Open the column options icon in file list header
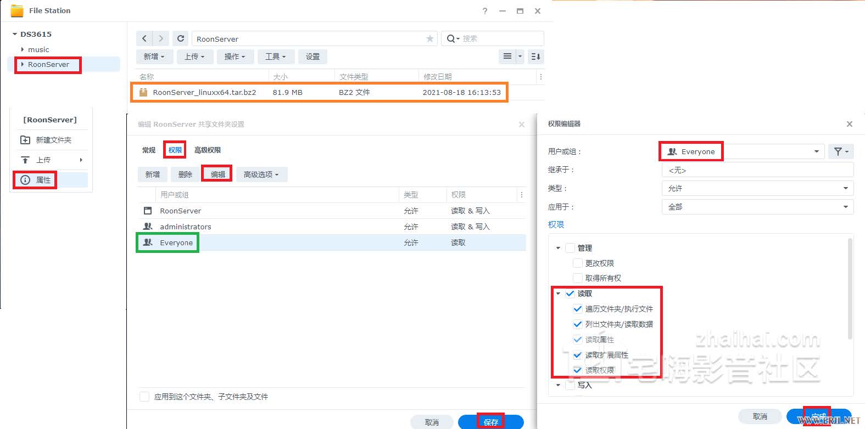This screenshot has height=429, width=865. [541, 77]
